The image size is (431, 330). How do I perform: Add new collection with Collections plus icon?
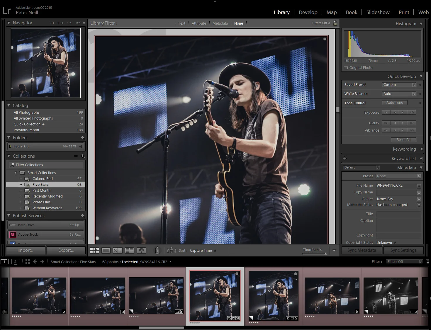click(82, 156)
